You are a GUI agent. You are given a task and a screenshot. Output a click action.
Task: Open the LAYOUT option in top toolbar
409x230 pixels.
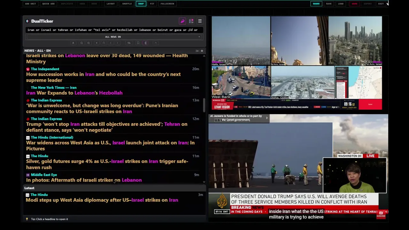[111, 4]
